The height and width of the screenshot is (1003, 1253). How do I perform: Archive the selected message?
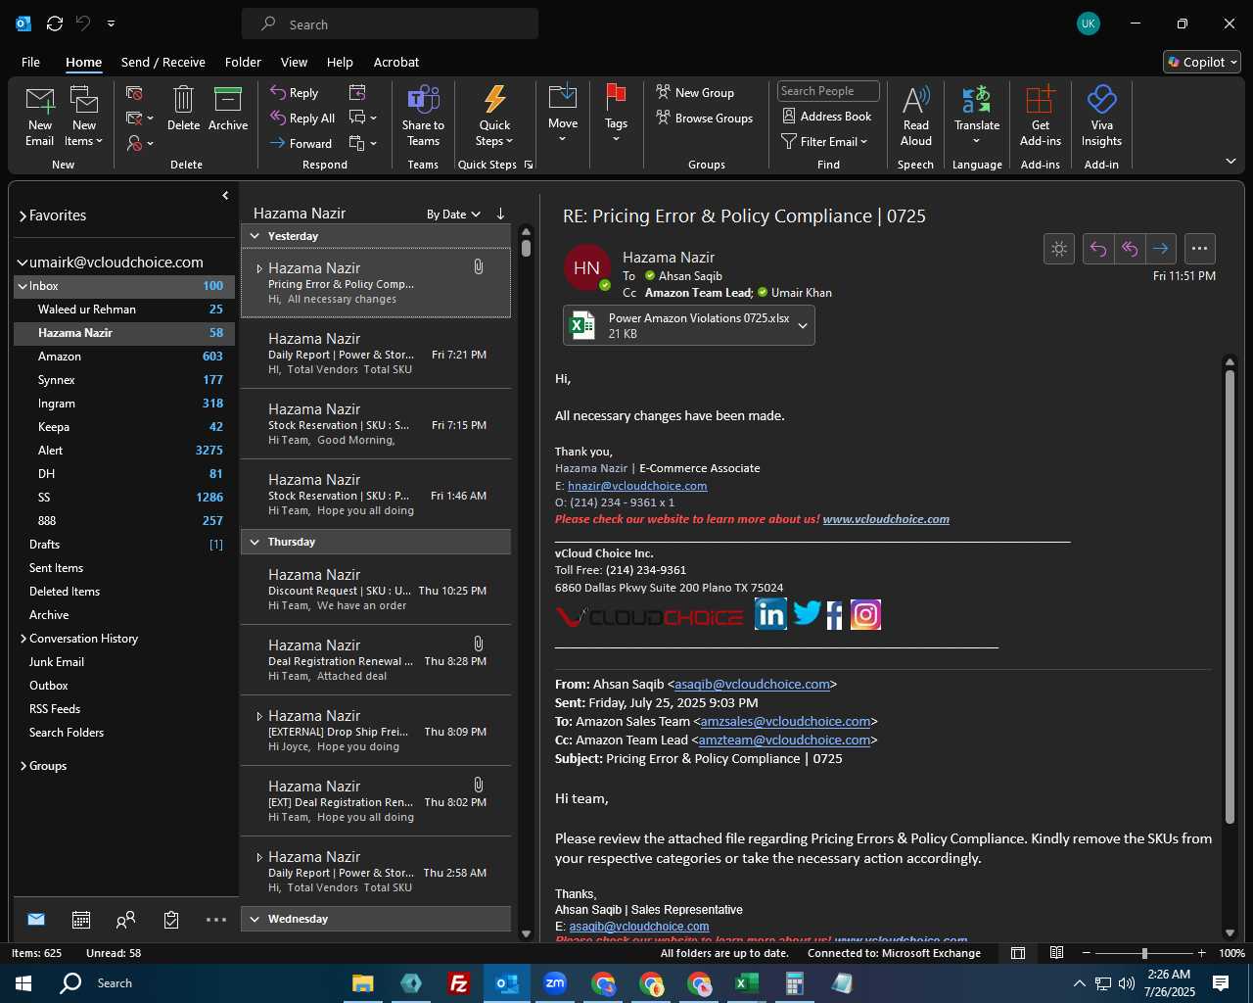click(x=228, y=109)
